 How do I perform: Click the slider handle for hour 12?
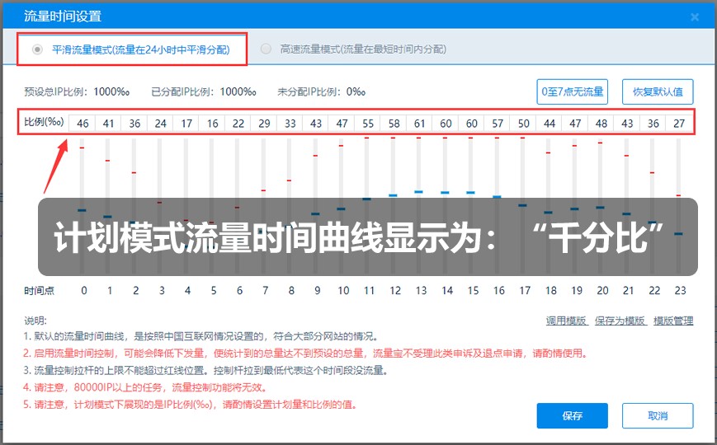[x=393, y=195]
